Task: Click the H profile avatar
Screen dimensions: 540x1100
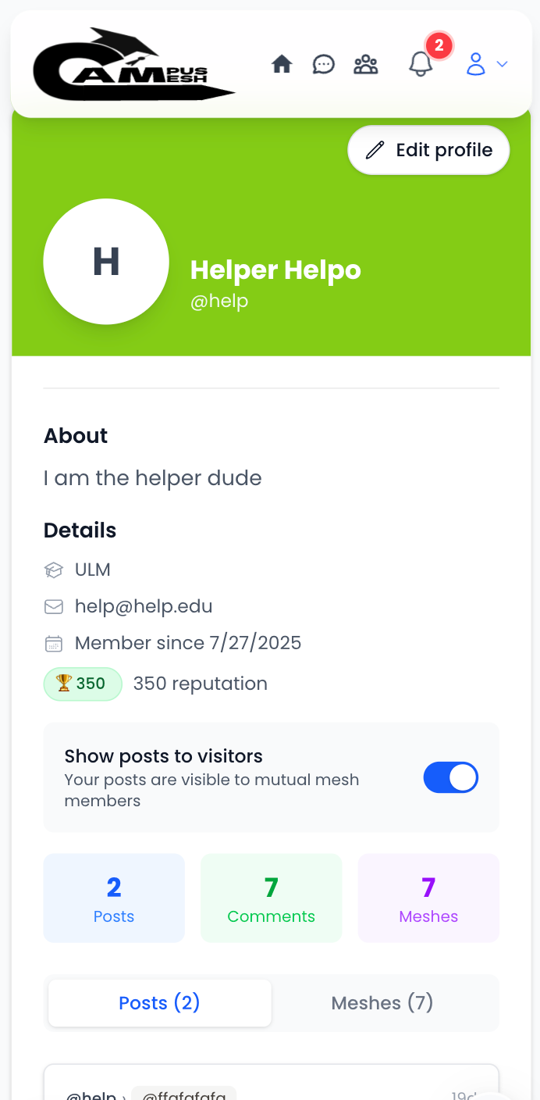Action: pos(106,262)
